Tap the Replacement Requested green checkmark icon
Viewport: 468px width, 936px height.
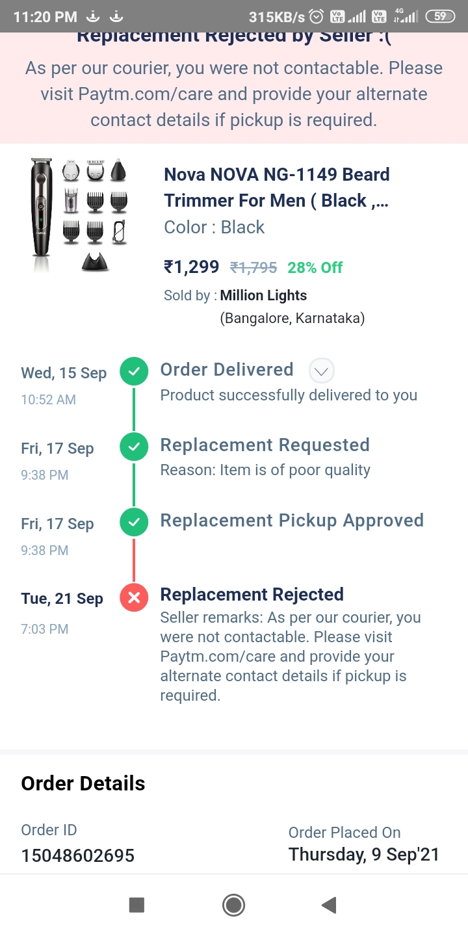coord(134,447)
